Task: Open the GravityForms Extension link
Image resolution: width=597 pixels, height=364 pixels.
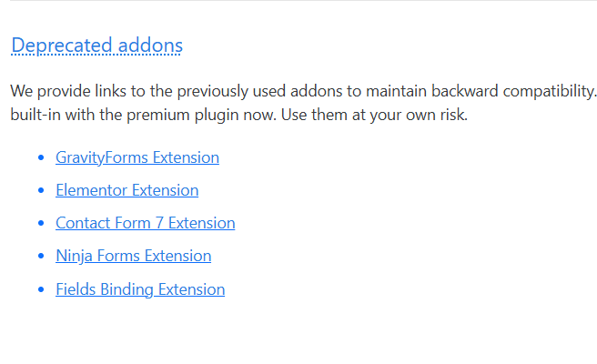Action: (137, 157)
